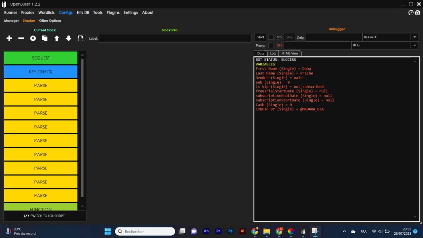The width and height of the screenshot is (423, 238).
Task: Move selected block up with arrow icon
Action: (57, 38)
